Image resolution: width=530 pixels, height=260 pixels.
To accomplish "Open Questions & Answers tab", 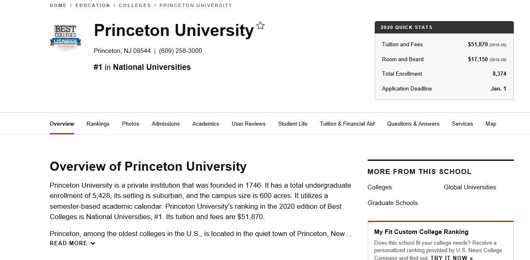I will click(x=413, y=124).
